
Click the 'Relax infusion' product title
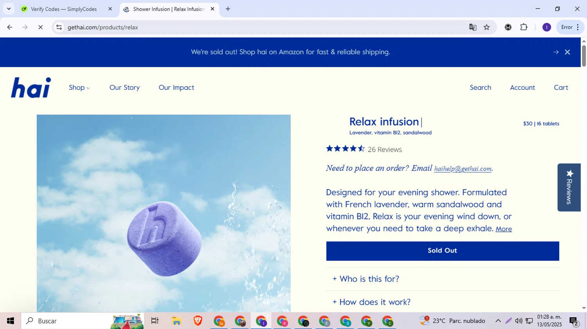[384, 122]
